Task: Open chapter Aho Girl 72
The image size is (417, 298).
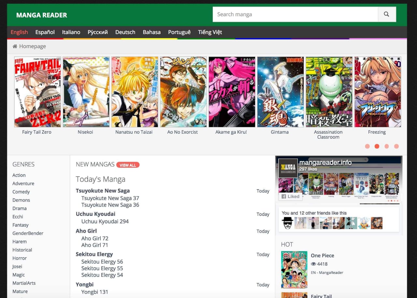Action: pos(95,238)
